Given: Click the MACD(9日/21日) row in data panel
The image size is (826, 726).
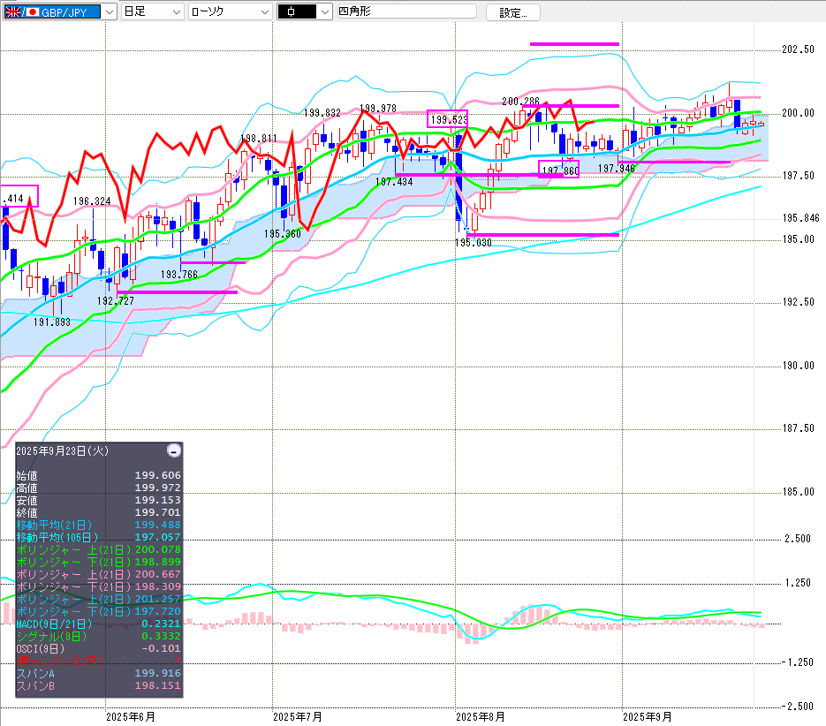Looking at the screenshot, I should [x=53, y=624].
